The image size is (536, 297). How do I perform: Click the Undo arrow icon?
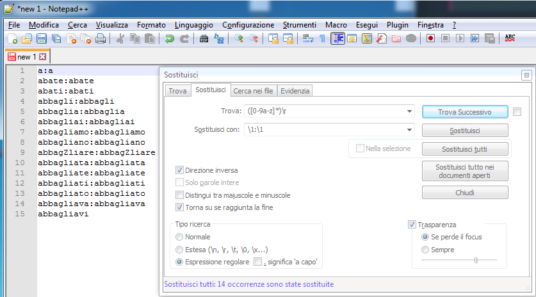coord(170,38)
